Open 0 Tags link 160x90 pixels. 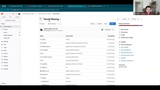tap(123, 35)
